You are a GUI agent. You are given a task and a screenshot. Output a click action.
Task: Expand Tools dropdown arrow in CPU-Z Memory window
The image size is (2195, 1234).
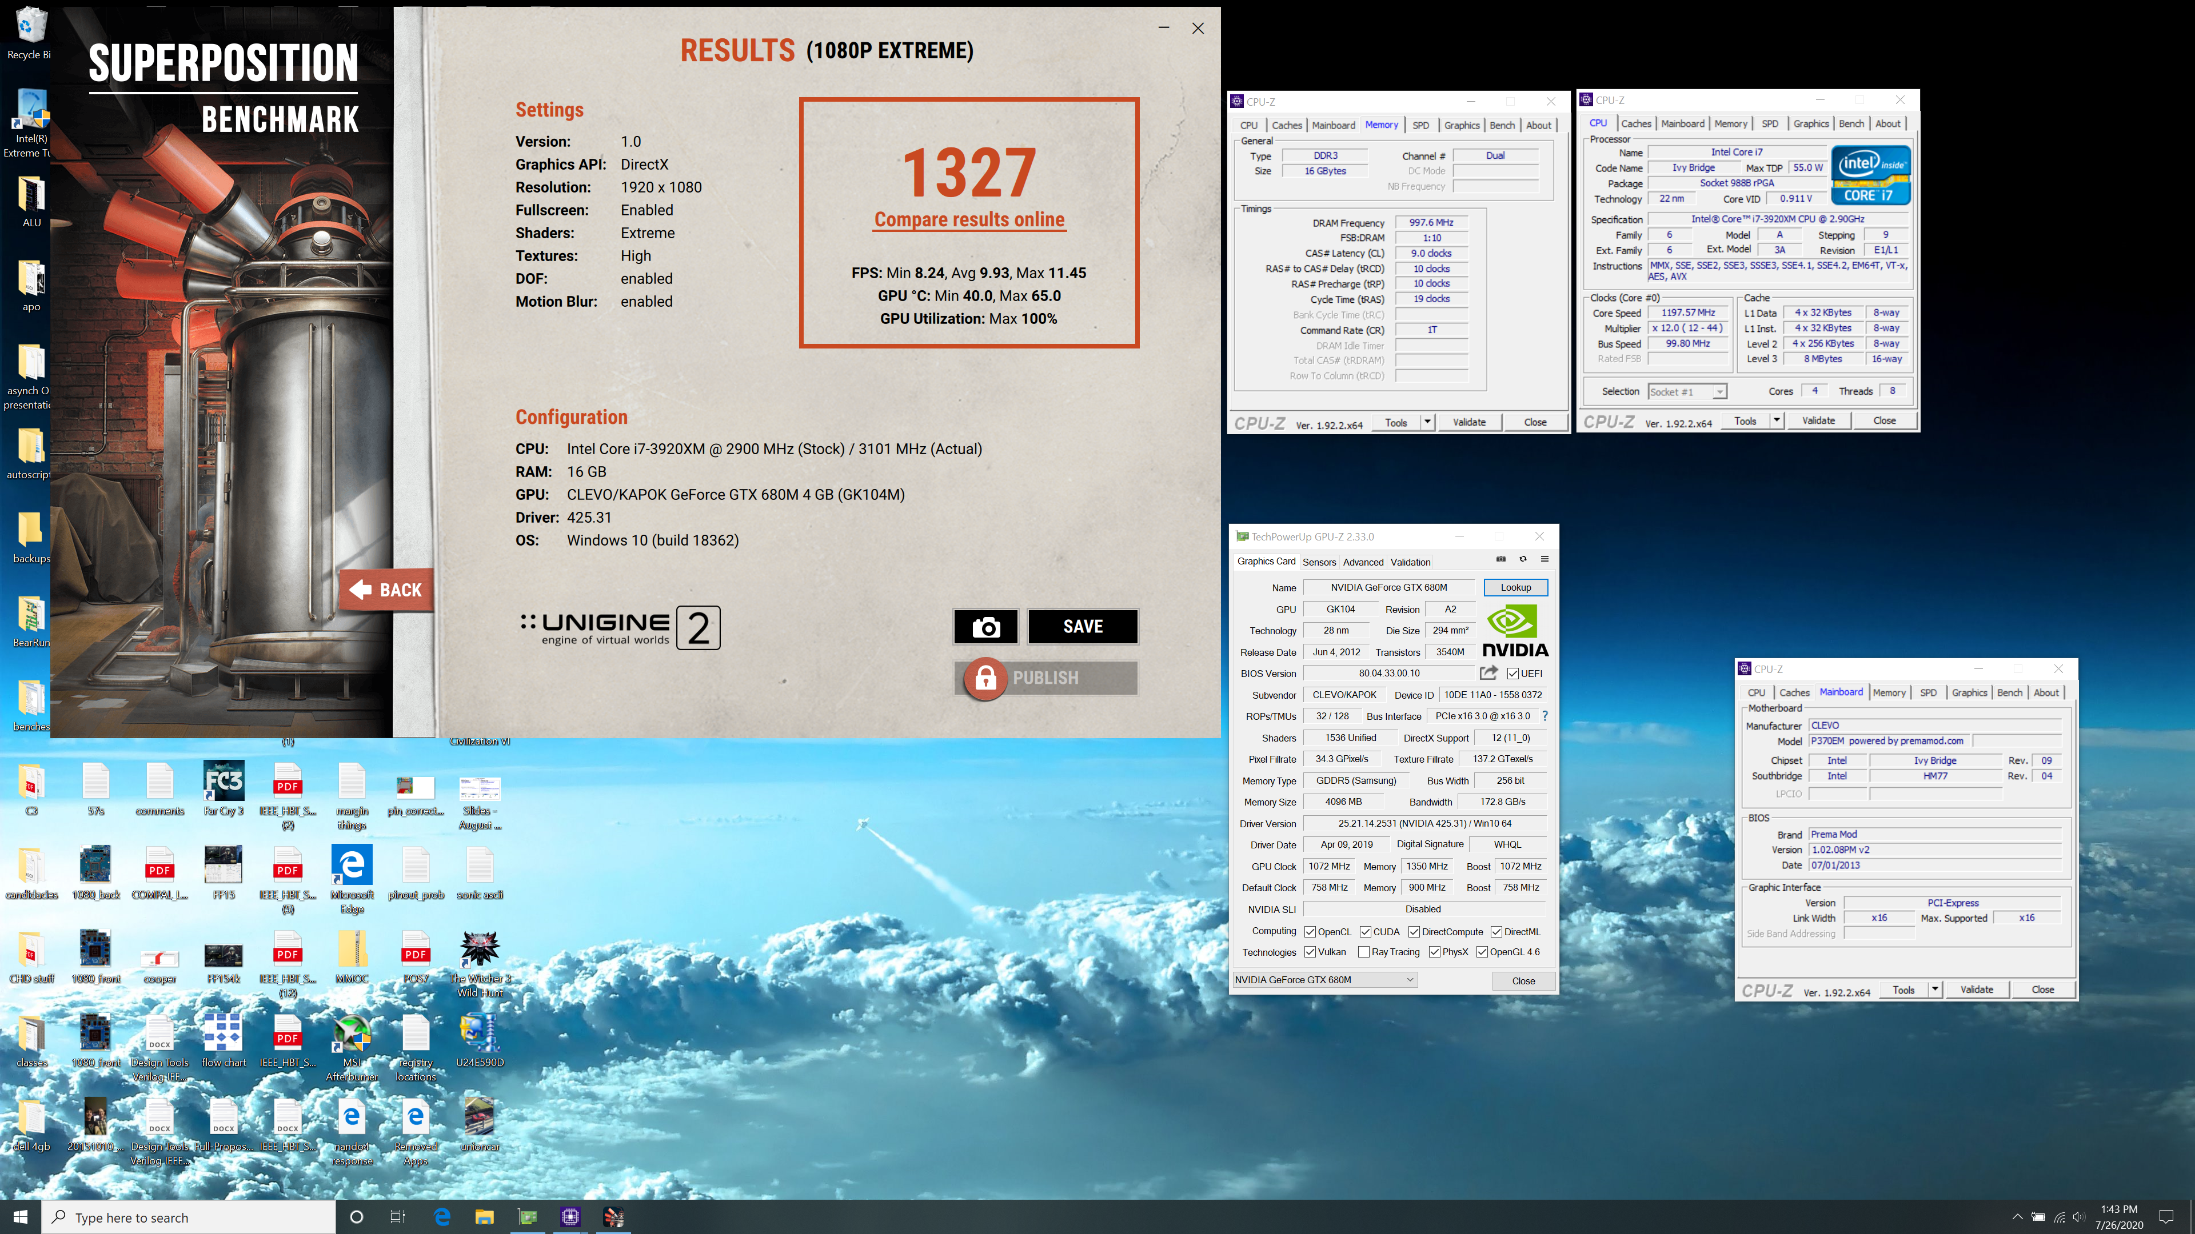[x=1427, y=422]
